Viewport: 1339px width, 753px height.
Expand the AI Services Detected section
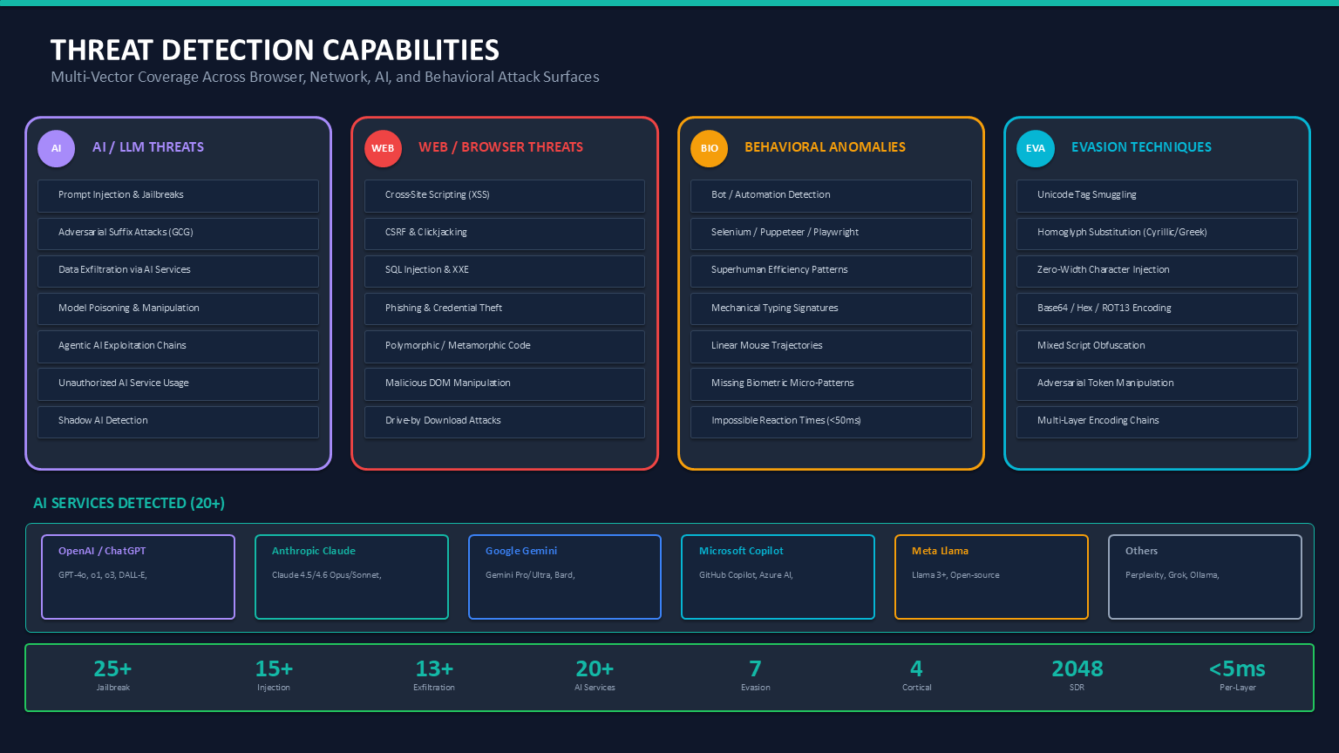[128, 503]
